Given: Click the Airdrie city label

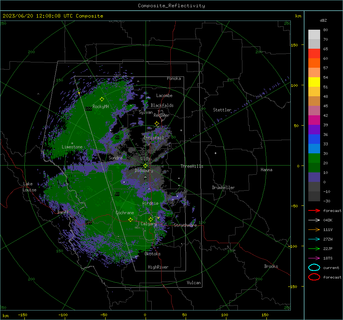Looking at the screenshot, I should tap(150, 203).
